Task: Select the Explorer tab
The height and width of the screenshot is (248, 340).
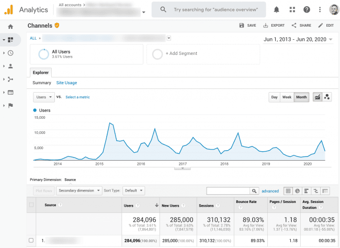Action: 41,73
